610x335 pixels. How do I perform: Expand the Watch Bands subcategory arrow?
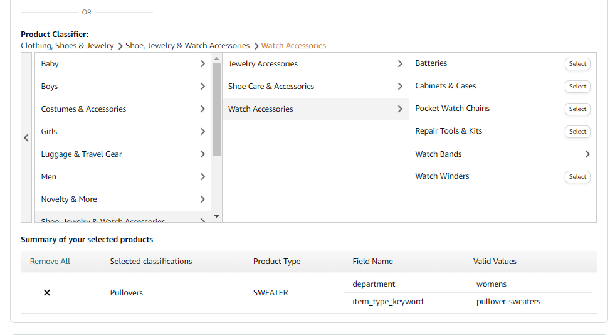coord(587,154)
